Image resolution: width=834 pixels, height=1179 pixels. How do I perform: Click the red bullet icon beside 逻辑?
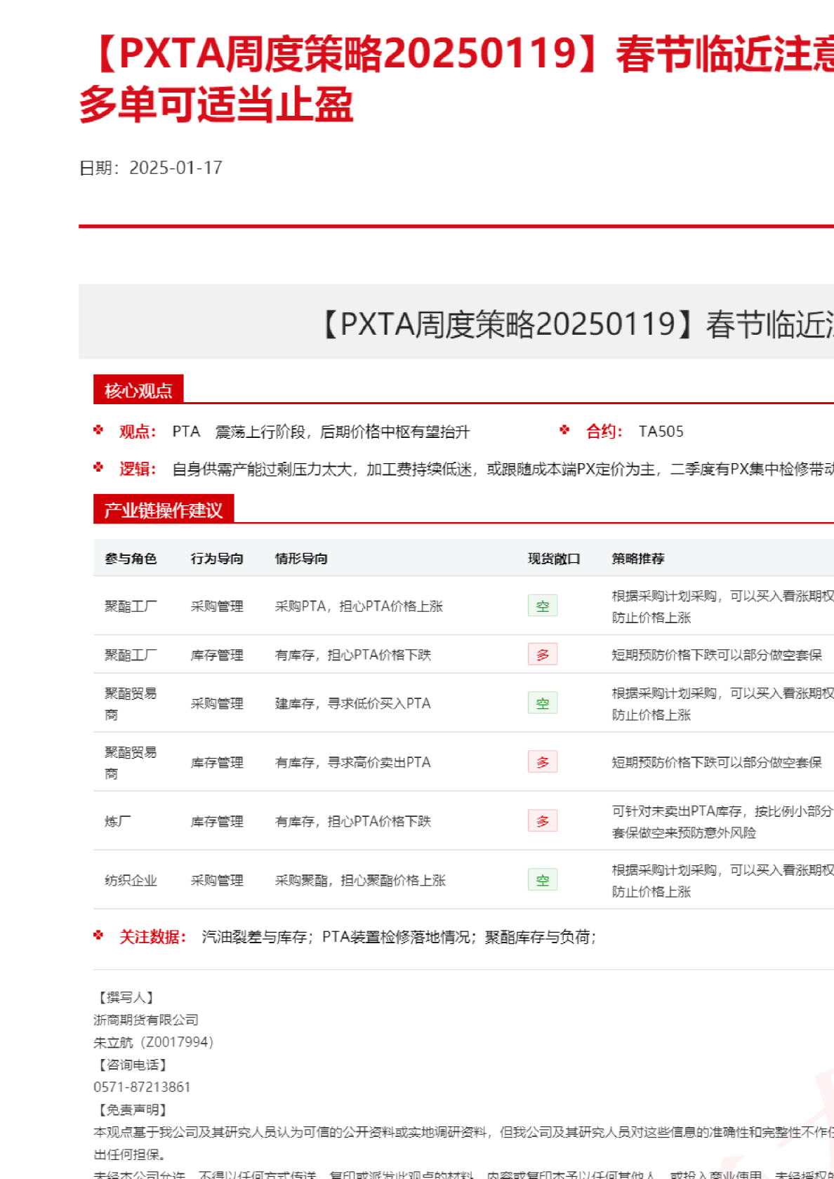click(98, 467)
